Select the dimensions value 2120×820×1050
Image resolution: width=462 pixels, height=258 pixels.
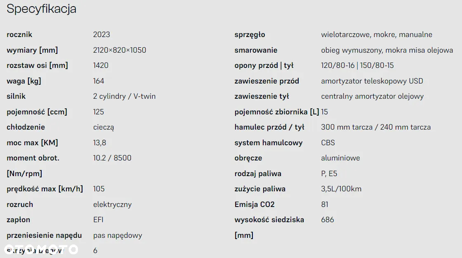point(119,50)
